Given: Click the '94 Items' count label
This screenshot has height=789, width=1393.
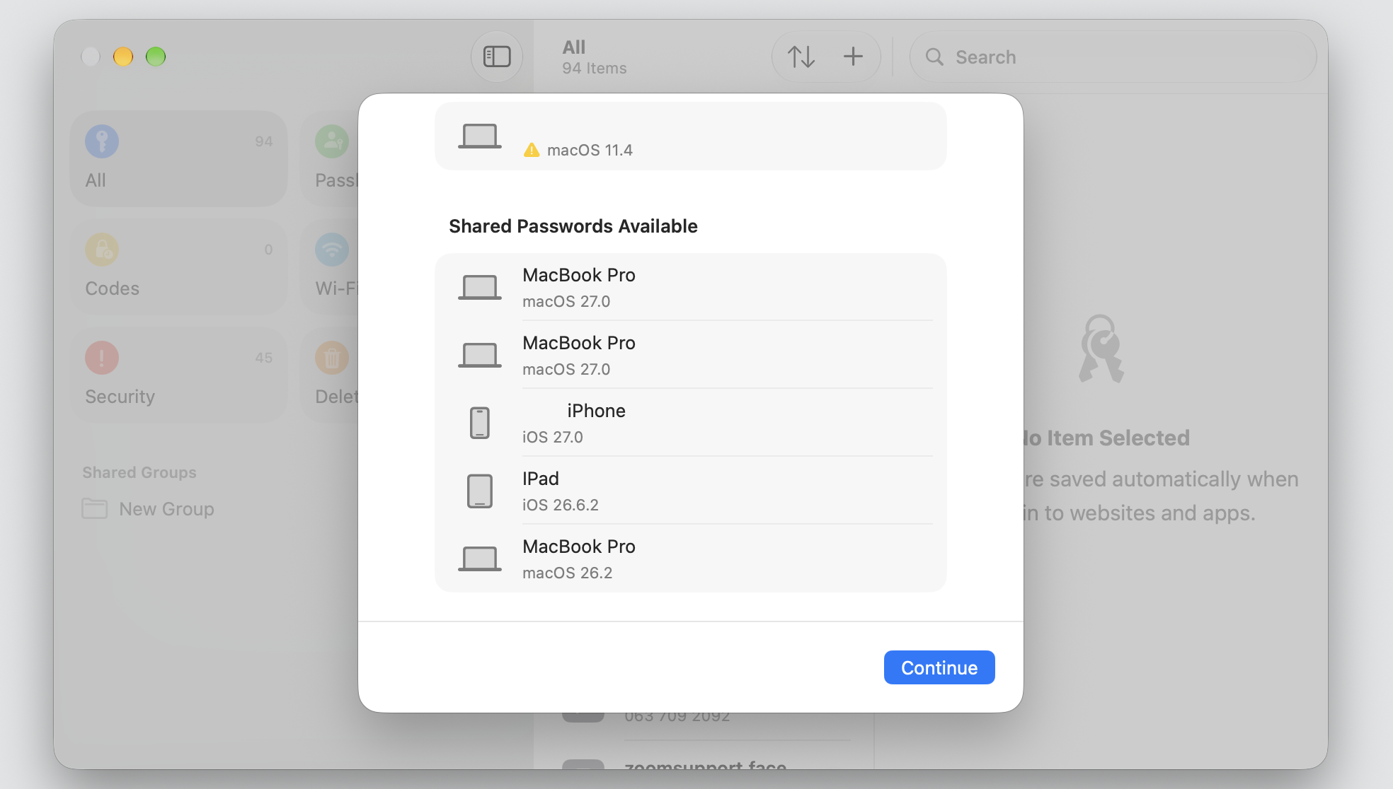Looking at the screenshot, I should coord(595,69).
